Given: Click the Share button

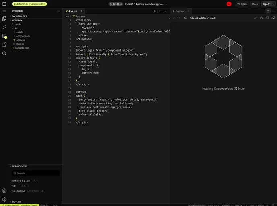Looking at the screenshot, I should click(254, 4).
